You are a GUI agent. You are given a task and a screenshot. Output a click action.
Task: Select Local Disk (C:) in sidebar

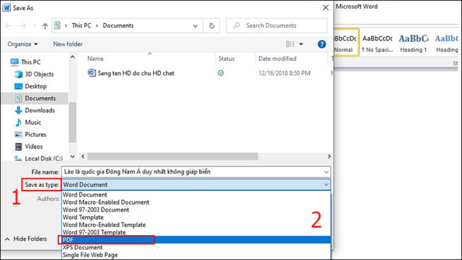click(44, 159)
